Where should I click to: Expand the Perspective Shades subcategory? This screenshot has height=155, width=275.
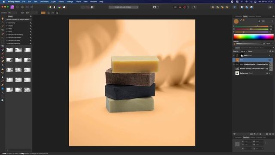pyautogui.click(x=7, y=37)
